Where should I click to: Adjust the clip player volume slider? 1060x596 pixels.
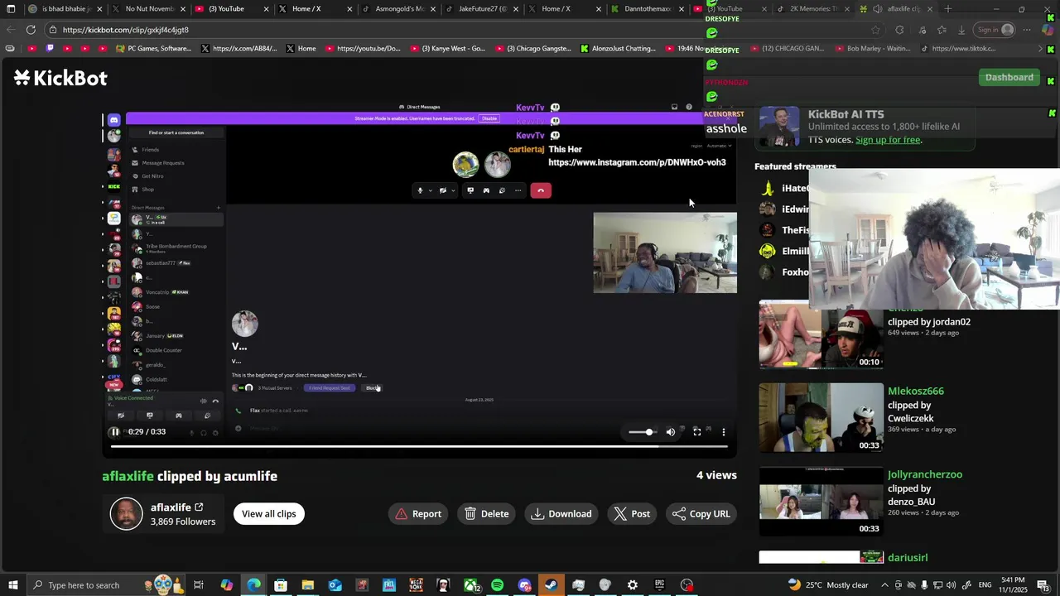click(643, 431)
